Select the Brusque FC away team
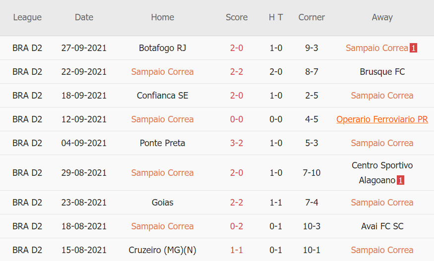The width and height of the screenshot is (434, 261). pos(382,72)
